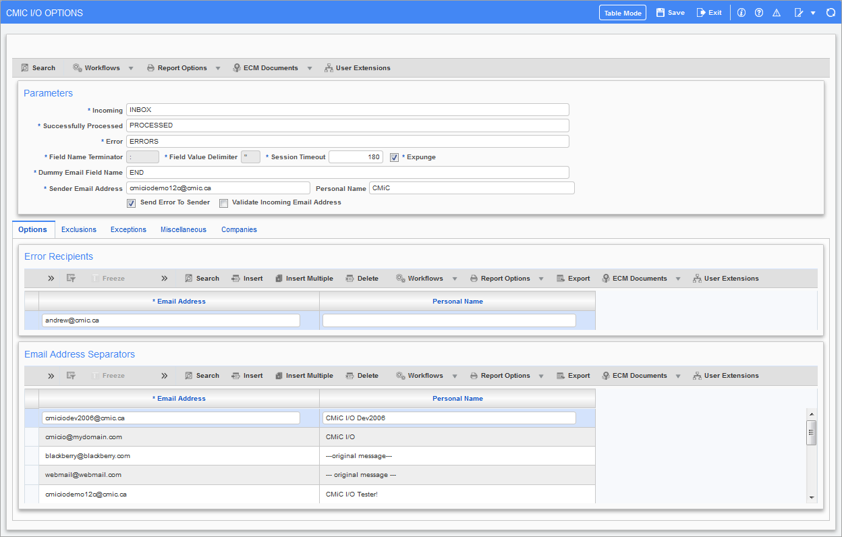Expand Workflows arrow in Email Address Separators toolbar
Viewport: 842px width, 537px height.
tap(454, 376)
